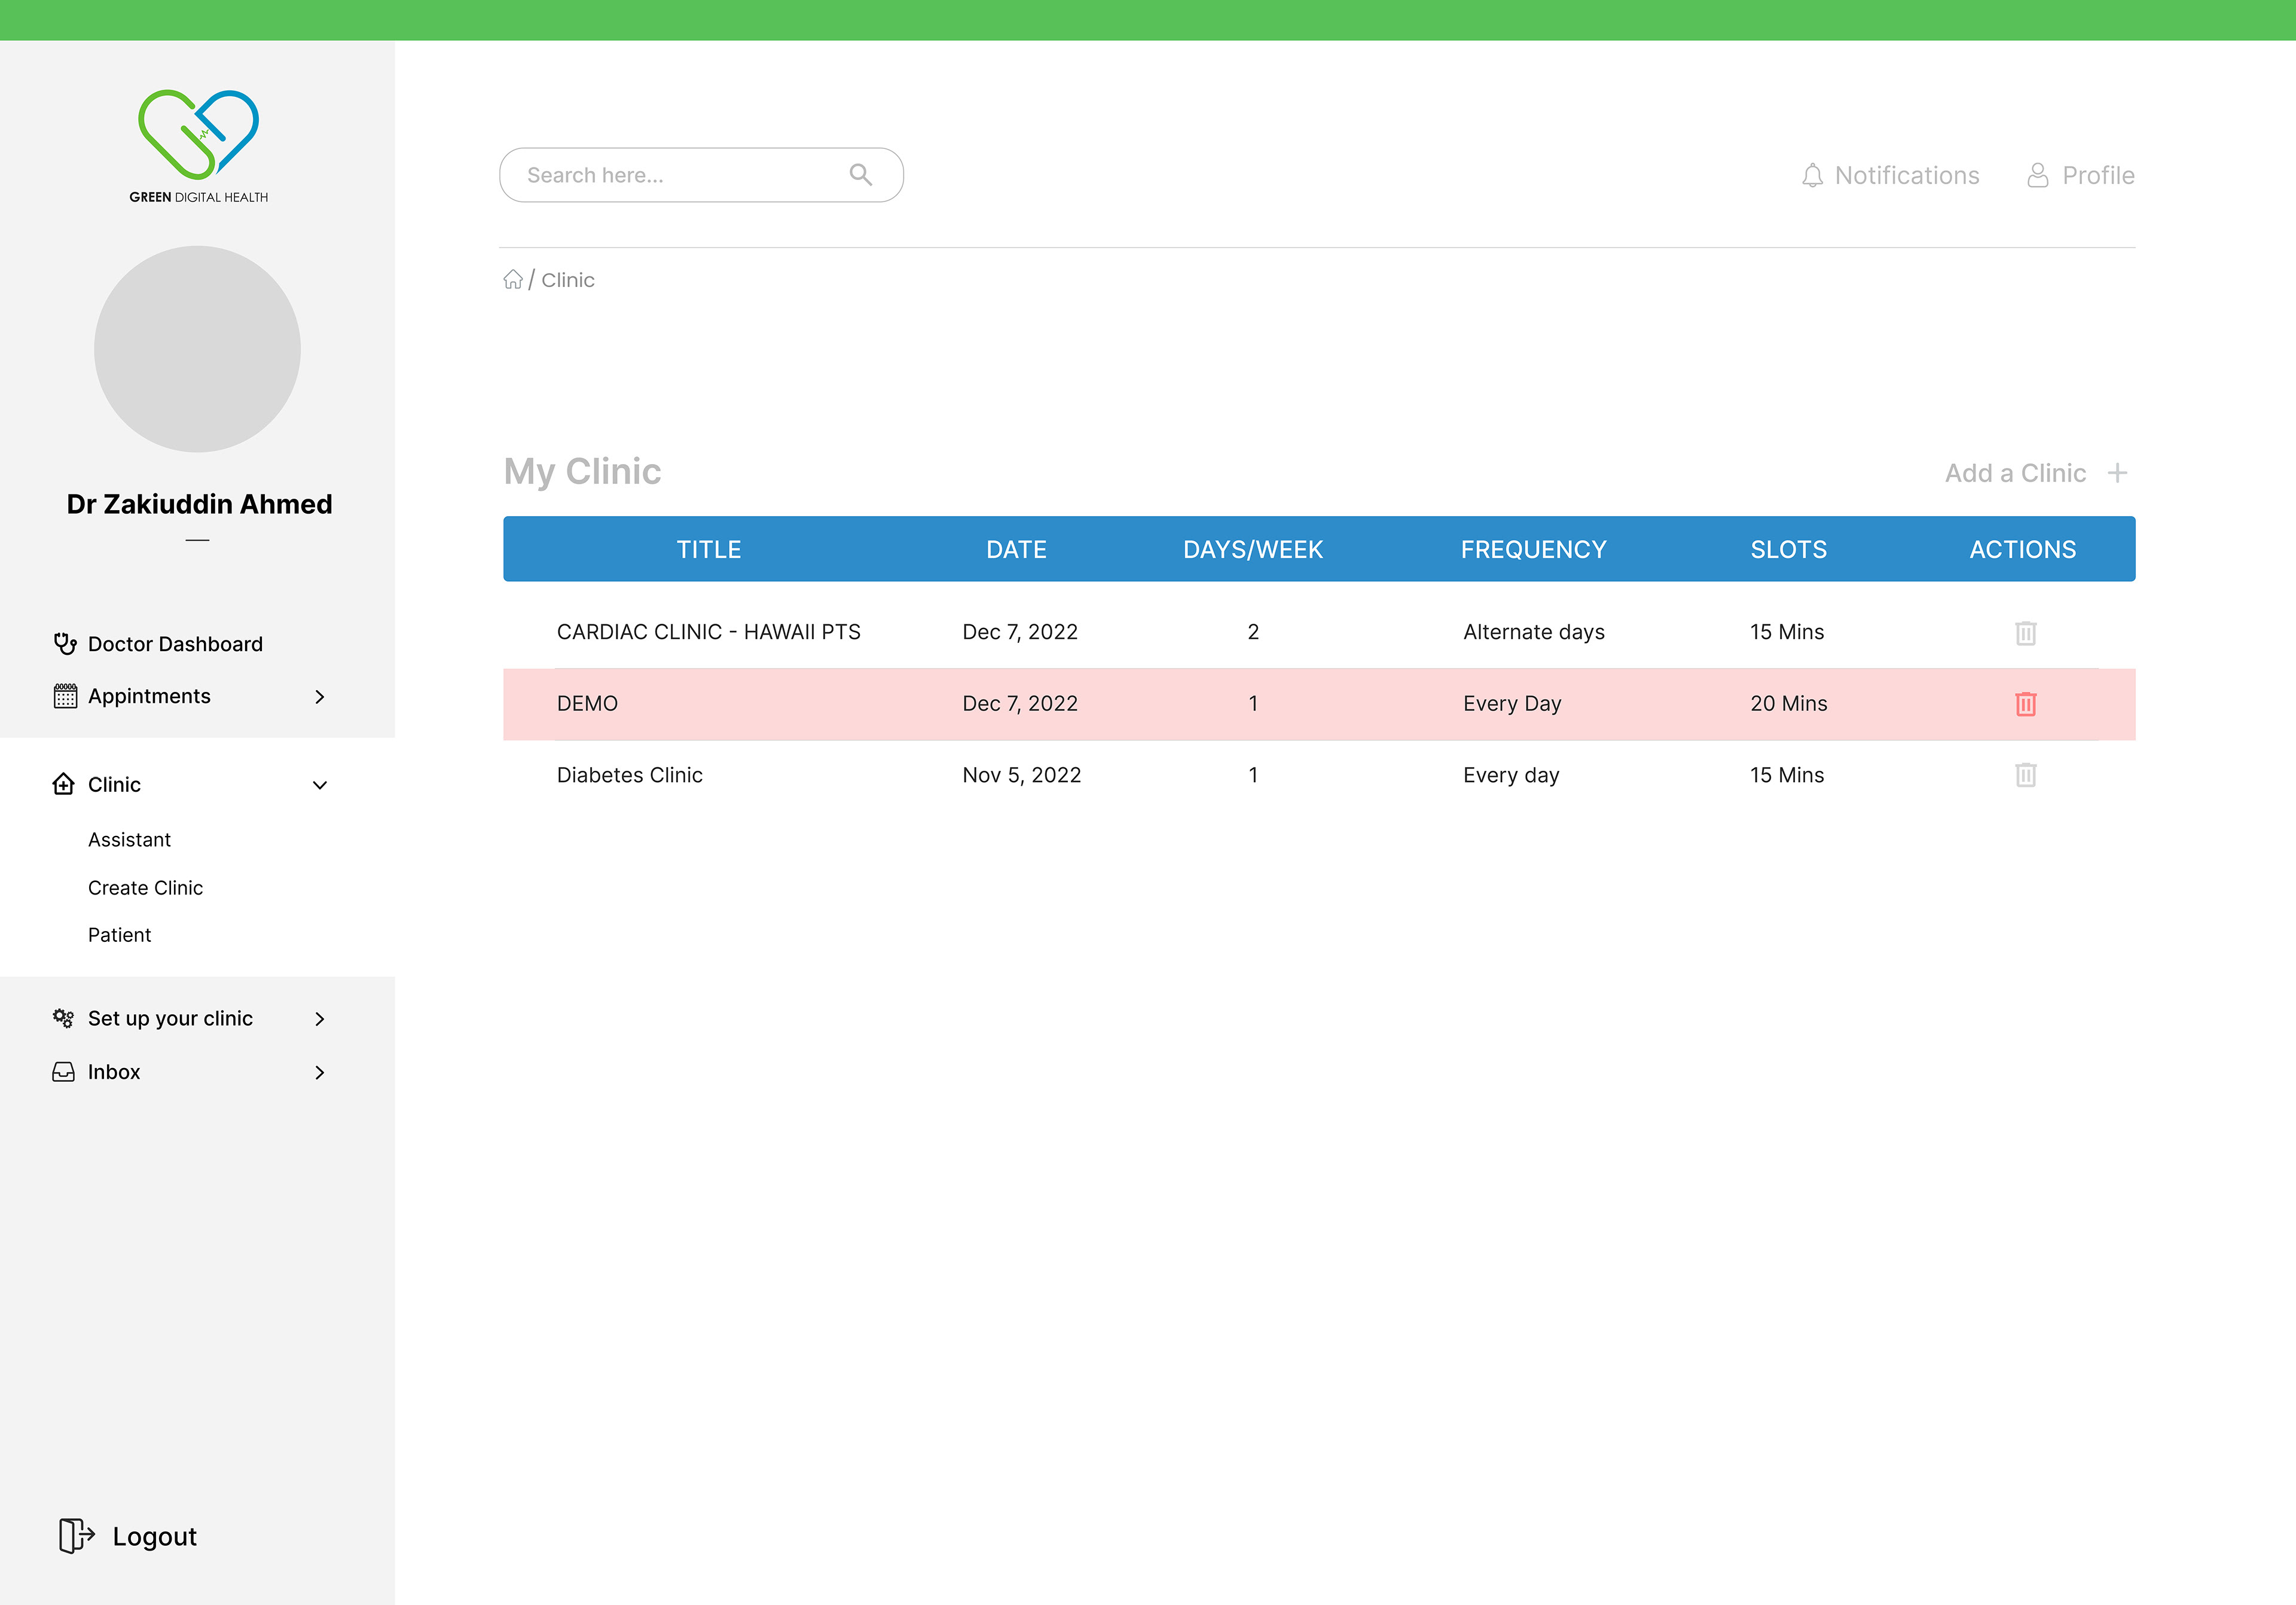Open Doctor Dashboard in sidebar
The image size is (2296, 1605).
(x=175, y=644)
